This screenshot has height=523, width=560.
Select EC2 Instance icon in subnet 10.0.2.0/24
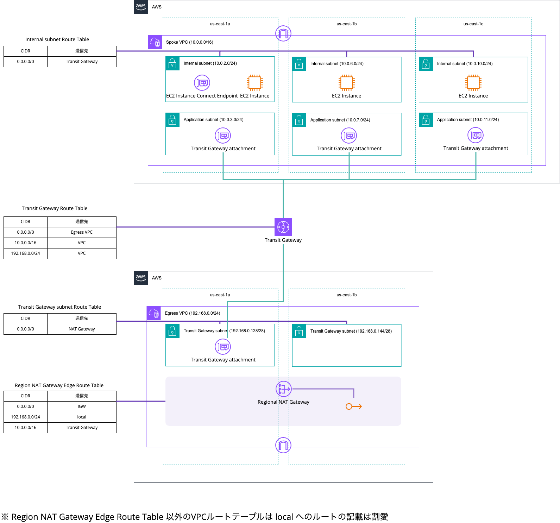pyautogui.click(x=255, y=83)
